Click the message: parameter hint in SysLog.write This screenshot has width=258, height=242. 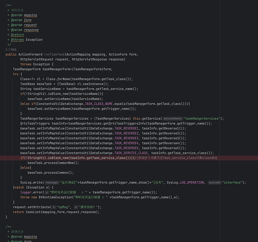(x=52, y=182)
